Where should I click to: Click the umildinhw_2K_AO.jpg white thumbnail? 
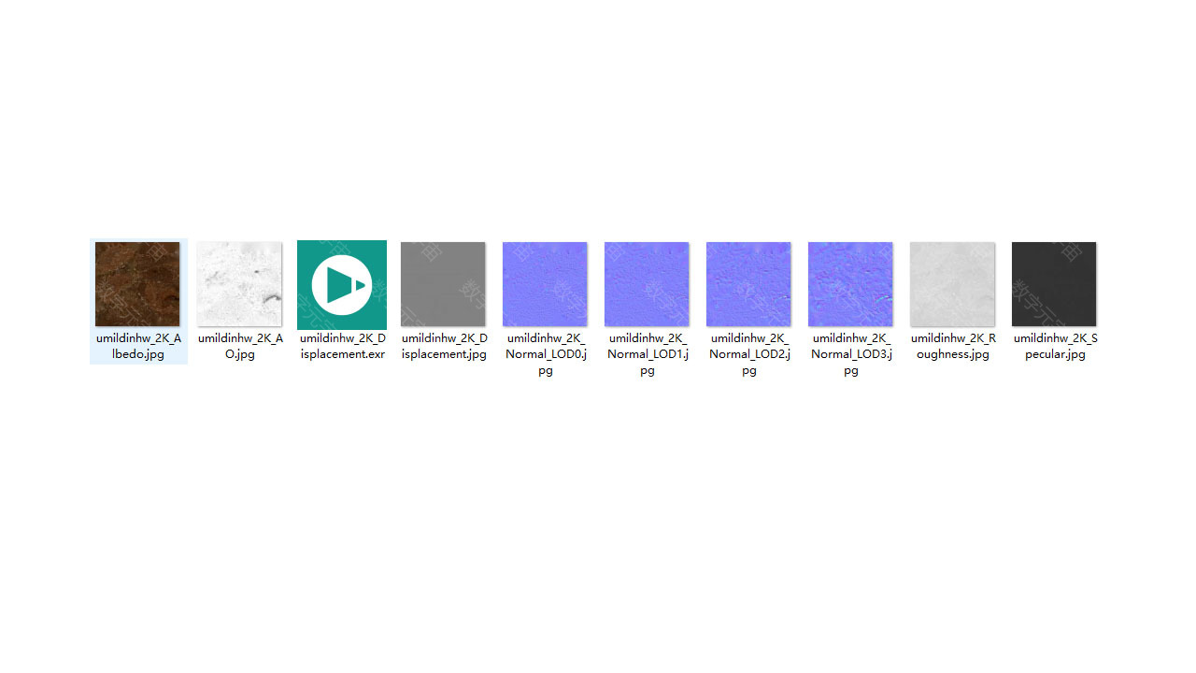click(239, 284)
